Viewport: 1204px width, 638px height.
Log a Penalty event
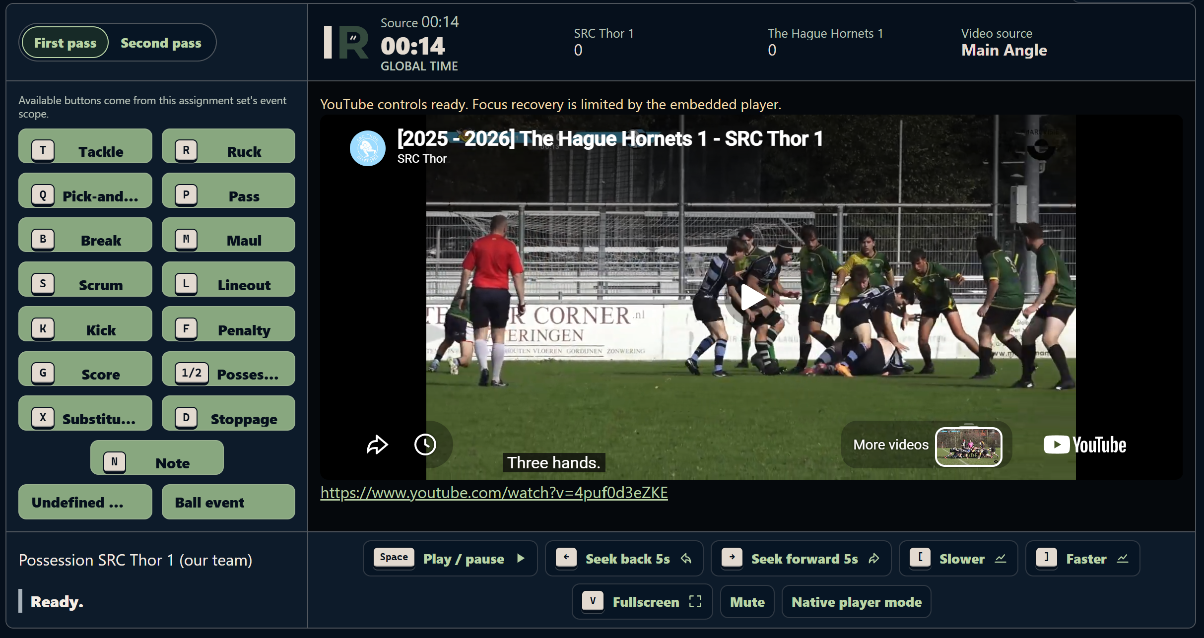(228, 324)
